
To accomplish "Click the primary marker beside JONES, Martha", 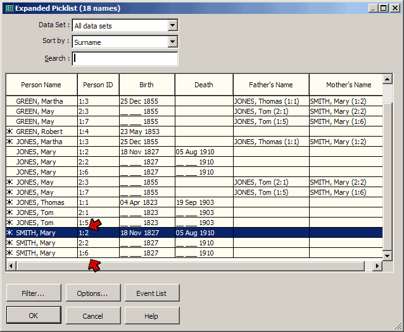I will [9, 141].
